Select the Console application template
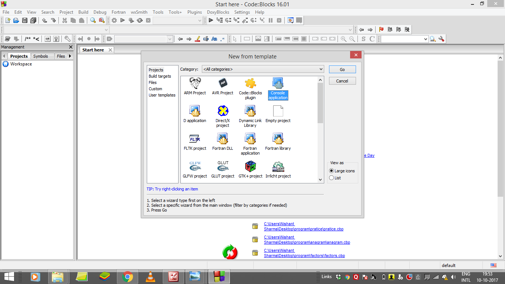This screenshot has width=505, height=284. [278, 89]
